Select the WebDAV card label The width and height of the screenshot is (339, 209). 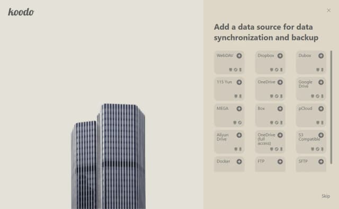point(225,56)
